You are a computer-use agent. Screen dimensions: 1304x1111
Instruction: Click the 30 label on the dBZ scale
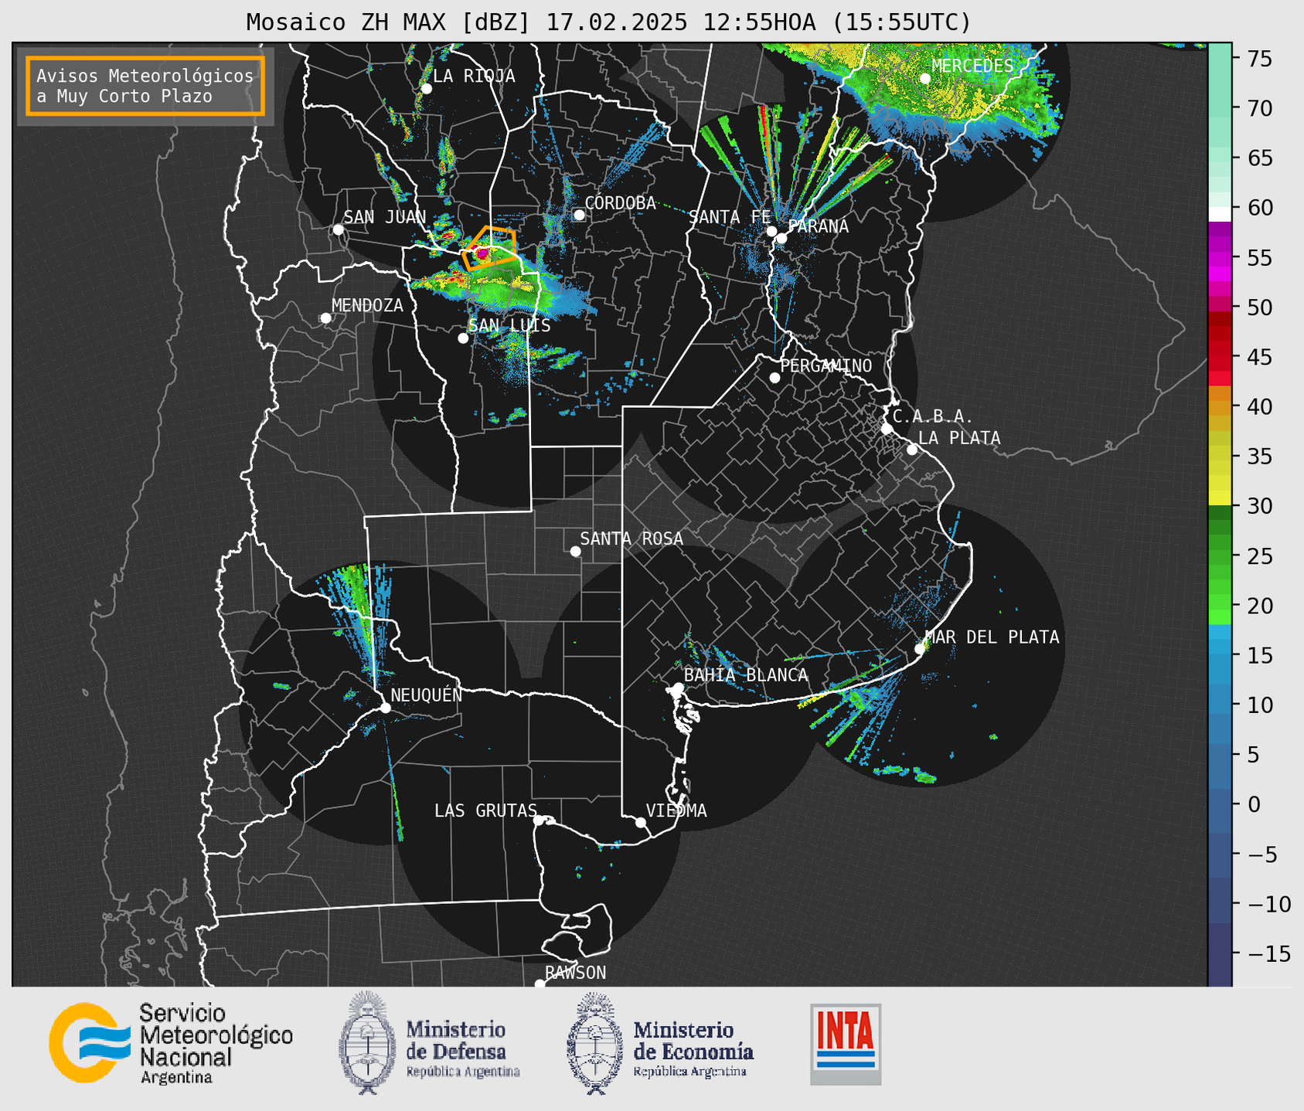pos(1258,506)
